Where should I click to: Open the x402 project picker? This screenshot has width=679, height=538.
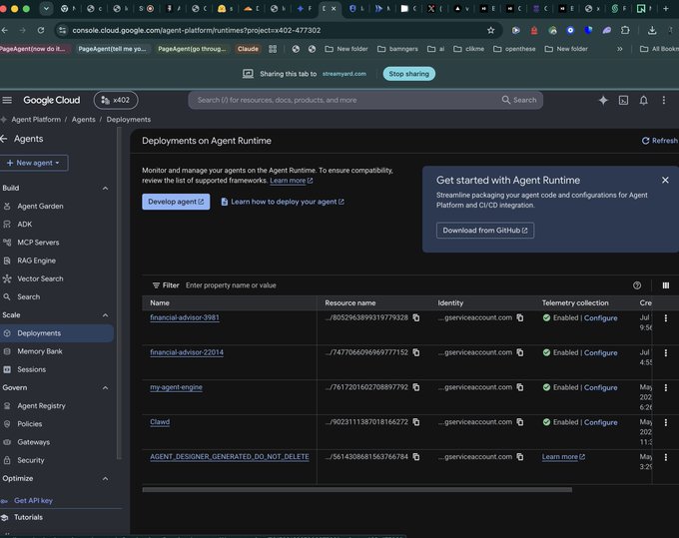pyautogui.click(x=116, y=100)
